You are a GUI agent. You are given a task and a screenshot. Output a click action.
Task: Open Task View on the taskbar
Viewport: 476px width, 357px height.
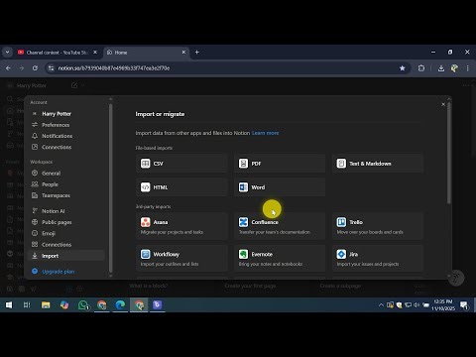(x=27, y=304)
